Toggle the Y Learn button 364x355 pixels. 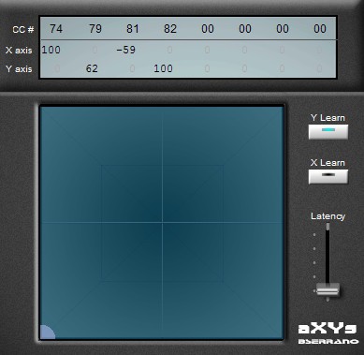pyautogui.click(x=328, y=132)
